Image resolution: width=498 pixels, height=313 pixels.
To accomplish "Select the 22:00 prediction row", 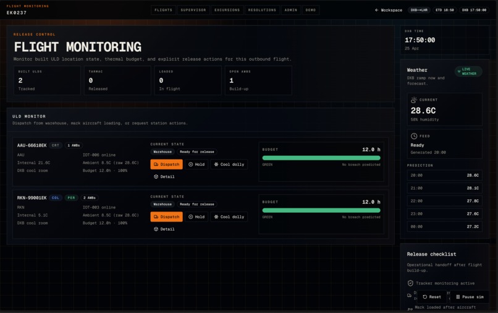I will tap(445, 201).
